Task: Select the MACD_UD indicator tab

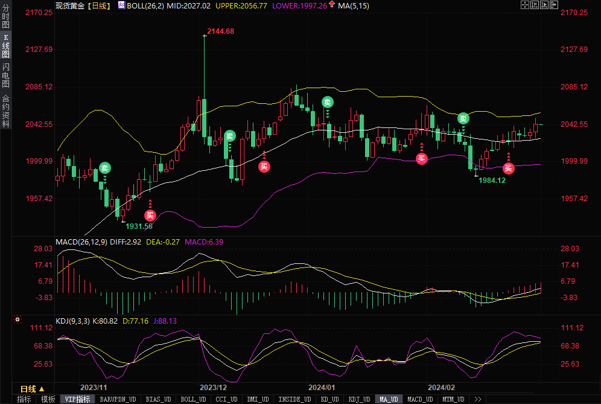Action: (x=419, y=399)
